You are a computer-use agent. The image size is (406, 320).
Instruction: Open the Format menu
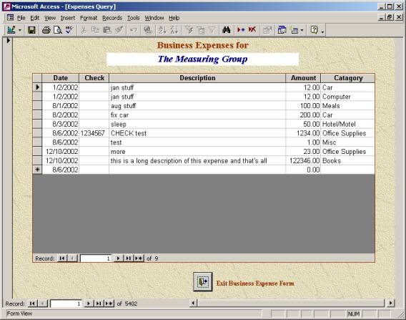click(89, 18)
